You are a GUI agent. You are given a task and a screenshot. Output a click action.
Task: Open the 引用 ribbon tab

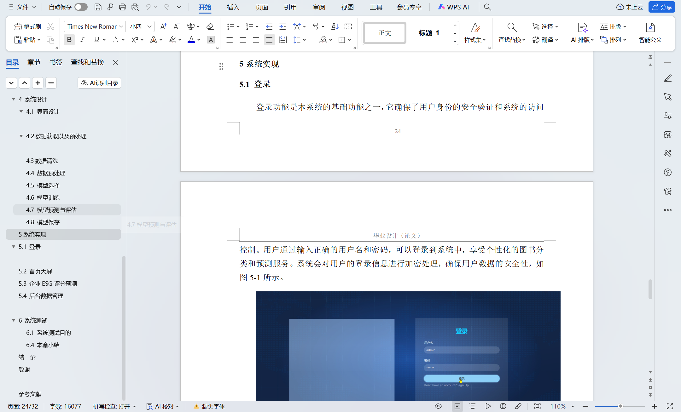click(x=290, y=7)
